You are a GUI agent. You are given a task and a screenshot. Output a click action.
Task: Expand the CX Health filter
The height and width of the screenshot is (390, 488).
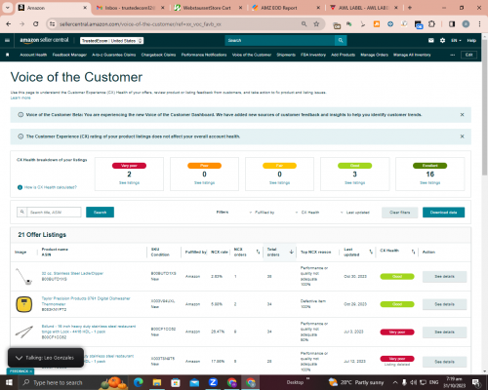307,213
